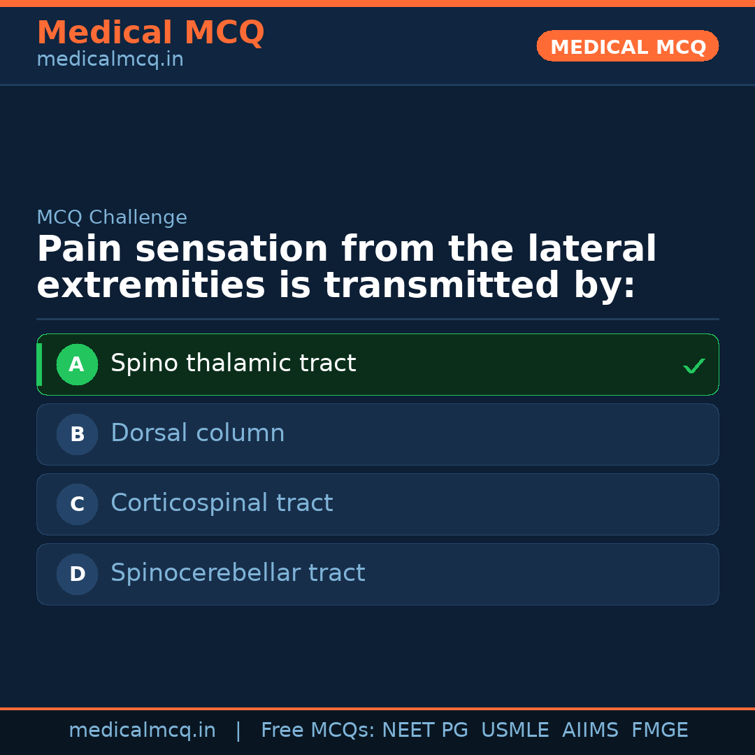Click the Medical MCQ header title
The height and width of the screenshot is (755, 755).
coord(150,33)
